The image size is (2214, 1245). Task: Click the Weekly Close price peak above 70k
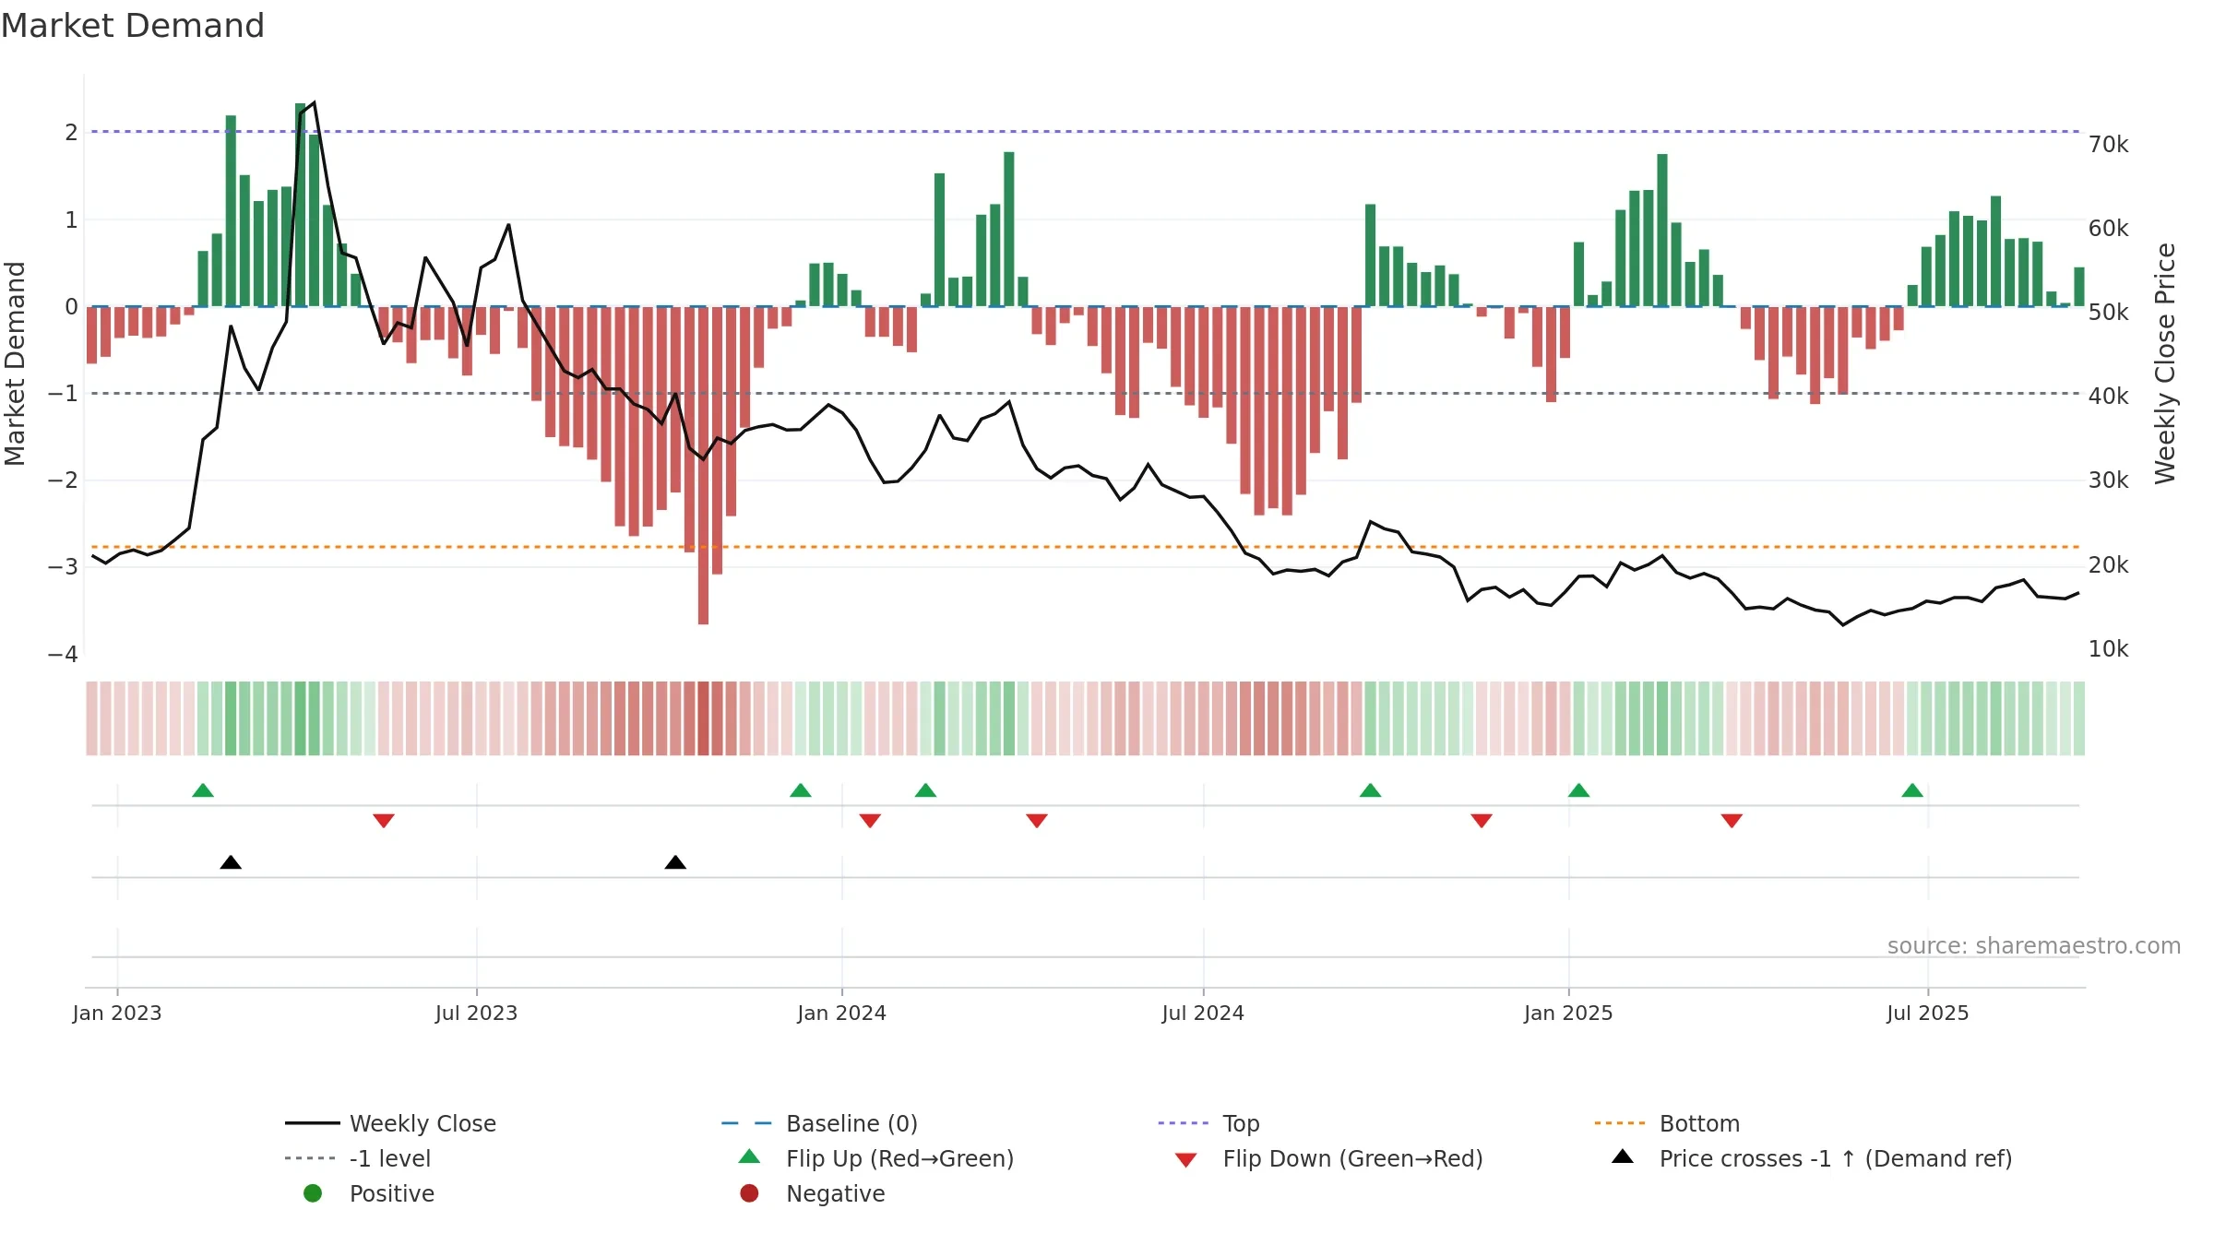(x=314, y=102)
